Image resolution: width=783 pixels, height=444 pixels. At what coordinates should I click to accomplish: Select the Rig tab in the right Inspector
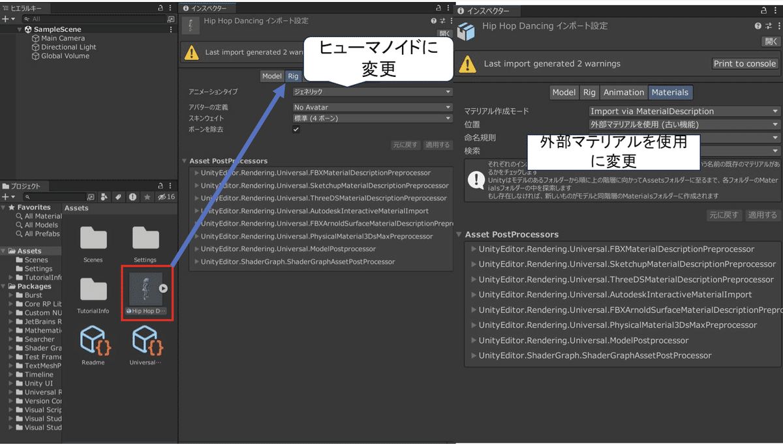[589, 93]
